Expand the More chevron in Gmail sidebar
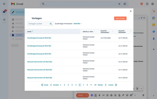 click(13, 39)
